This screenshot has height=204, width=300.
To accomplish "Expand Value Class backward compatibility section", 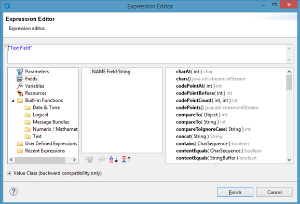I will click(9, 173).
